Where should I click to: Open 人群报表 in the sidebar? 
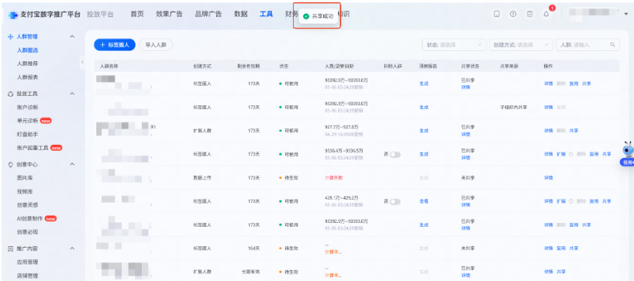[27, 77]
